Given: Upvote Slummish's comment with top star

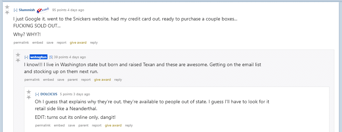Looking at the screenshot, I should point(7,7).
